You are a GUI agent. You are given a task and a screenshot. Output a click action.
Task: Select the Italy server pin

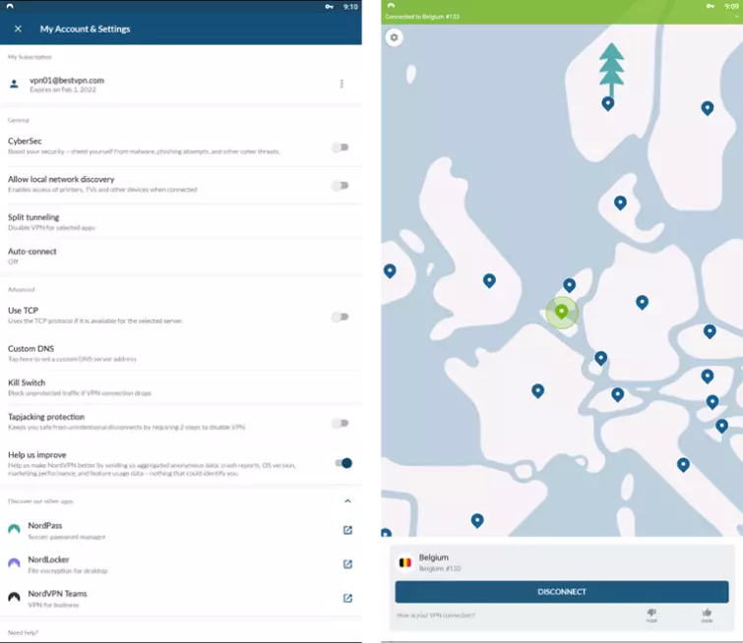pos(683,465)
